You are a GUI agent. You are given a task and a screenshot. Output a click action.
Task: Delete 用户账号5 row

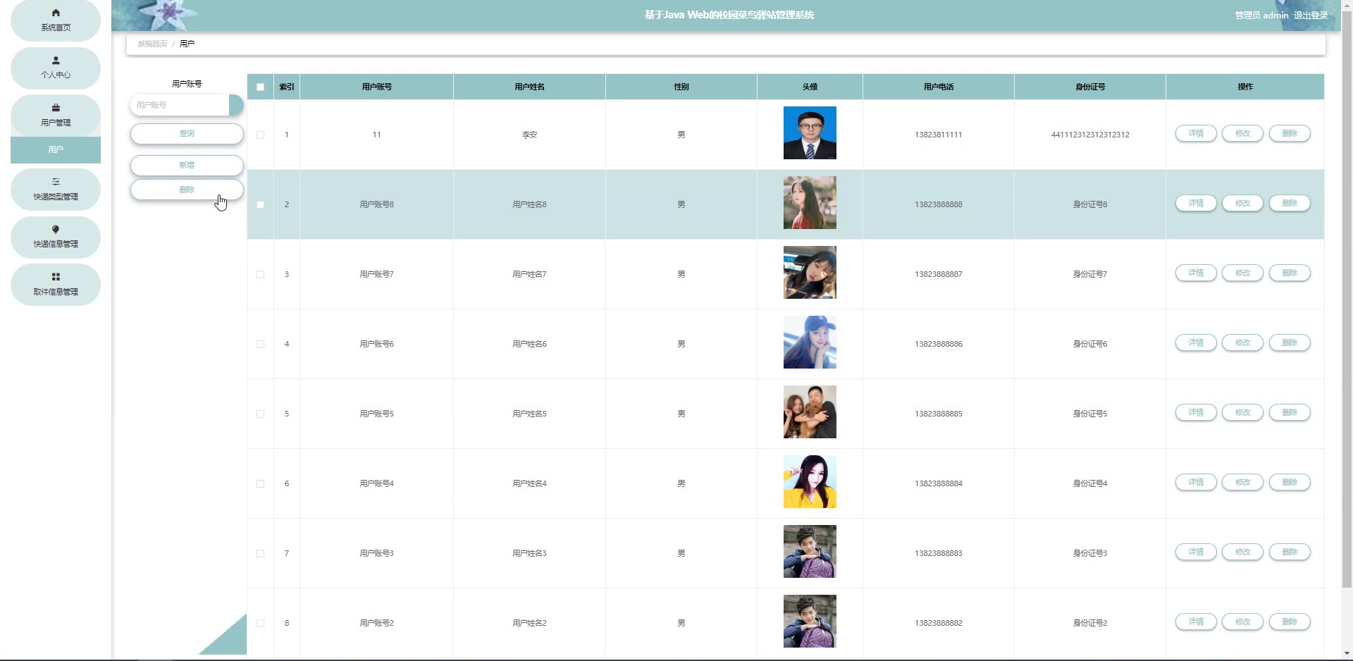[1290, 412]
